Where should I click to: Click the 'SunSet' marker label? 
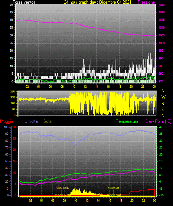[114, 188]
